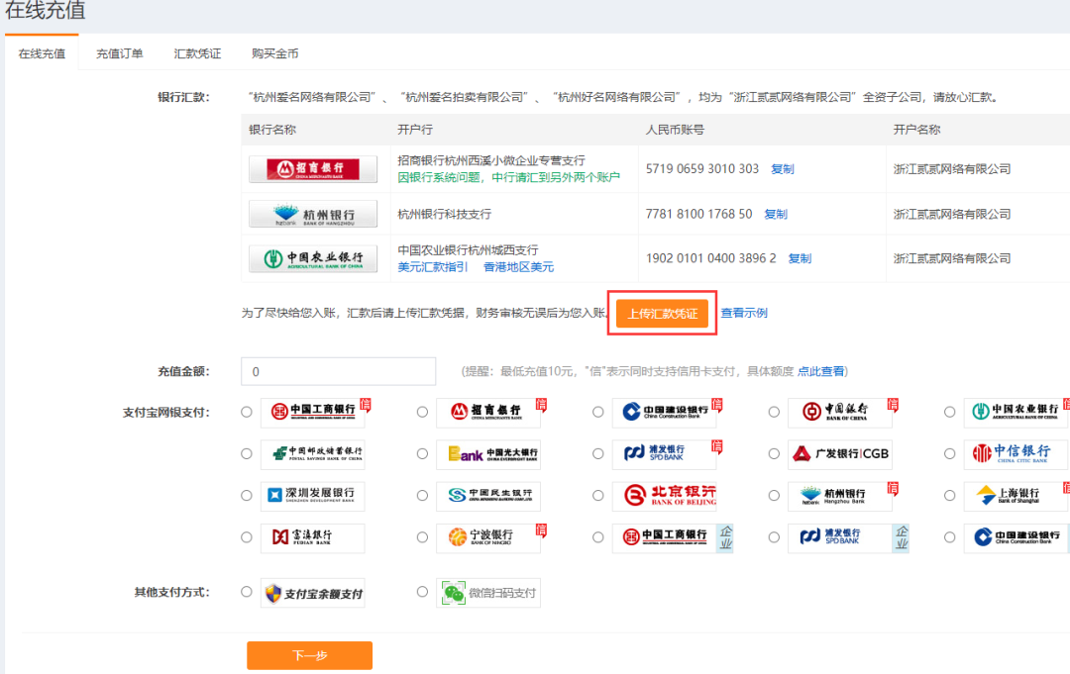
Task: Choose the 微信扫码支付 radio button
Action: 422,592
